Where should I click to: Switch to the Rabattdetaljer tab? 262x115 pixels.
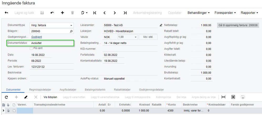click(122, 90)
